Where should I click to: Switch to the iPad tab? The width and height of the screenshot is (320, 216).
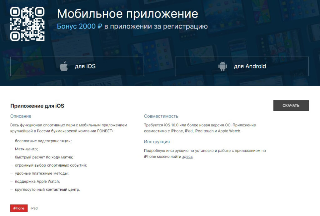(x=34, y=208)
